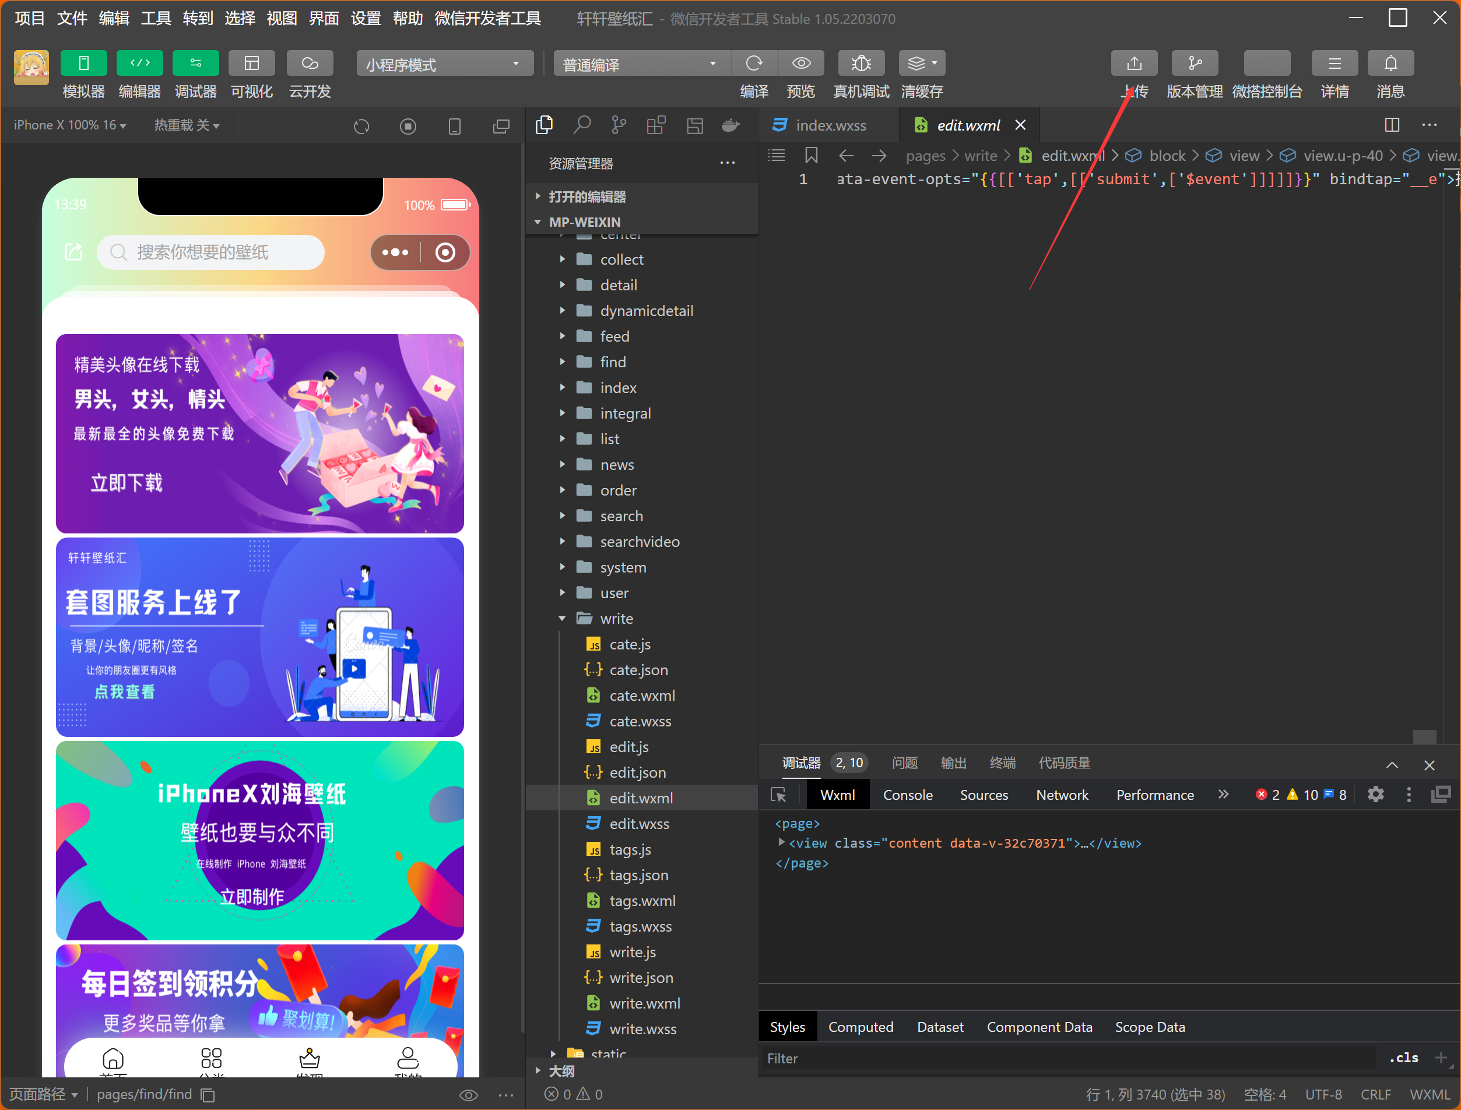Toggle the 模拟器 simulator panel button
This screenshot has width=1461, height=1110.
pyautogui.click(x=83, y=64)
